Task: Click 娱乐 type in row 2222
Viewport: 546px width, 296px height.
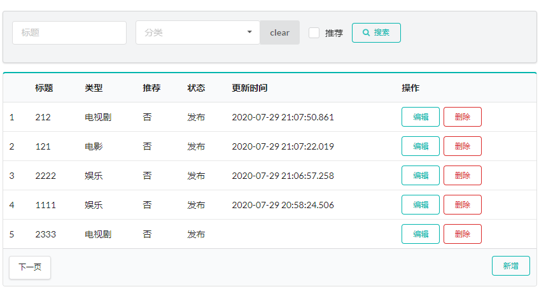Action: click(94, 176)
